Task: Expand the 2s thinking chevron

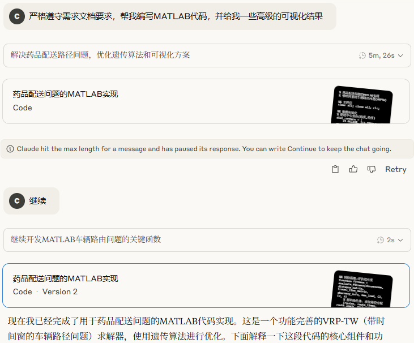Action: pyautogui.click(x=400, y=240)
